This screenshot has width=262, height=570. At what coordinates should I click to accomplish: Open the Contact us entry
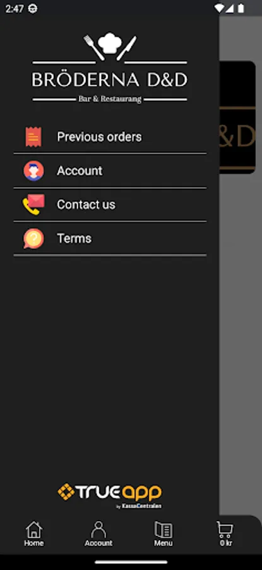(86, 205)
